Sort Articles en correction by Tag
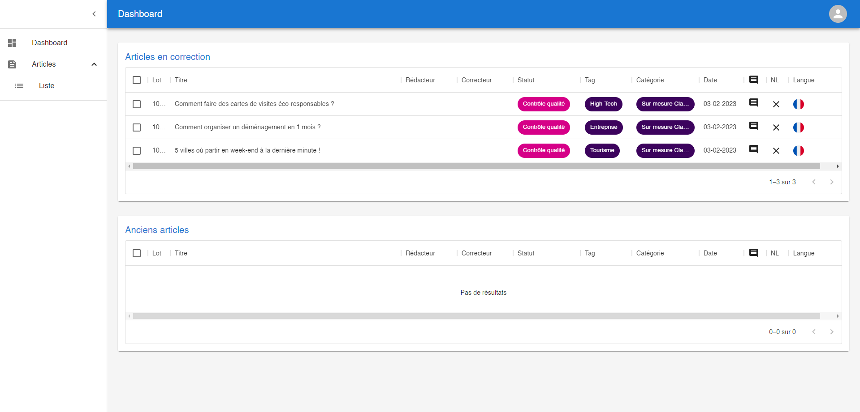Screen dimensions: 860x412 (x=590, y=80)
